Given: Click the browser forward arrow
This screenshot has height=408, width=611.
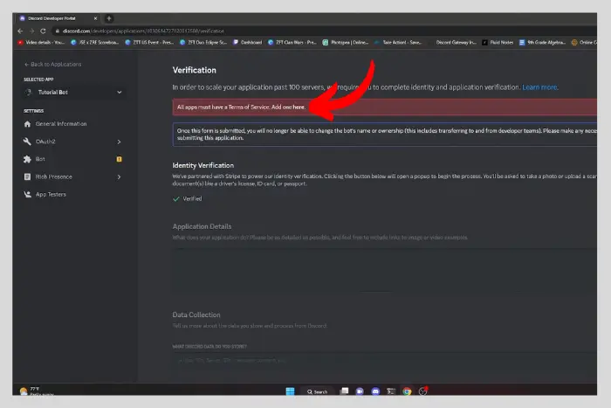Looking at the screenshot, I should [x=32, y=31].
